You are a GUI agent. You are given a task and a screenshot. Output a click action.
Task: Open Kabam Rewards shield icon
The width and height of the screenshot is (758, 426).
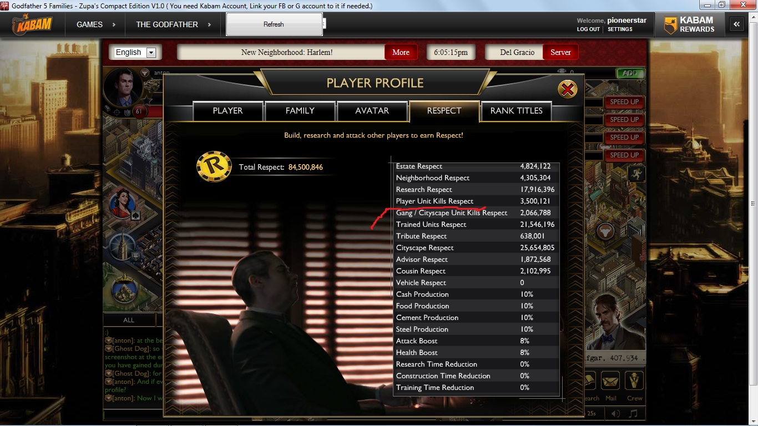670,25
